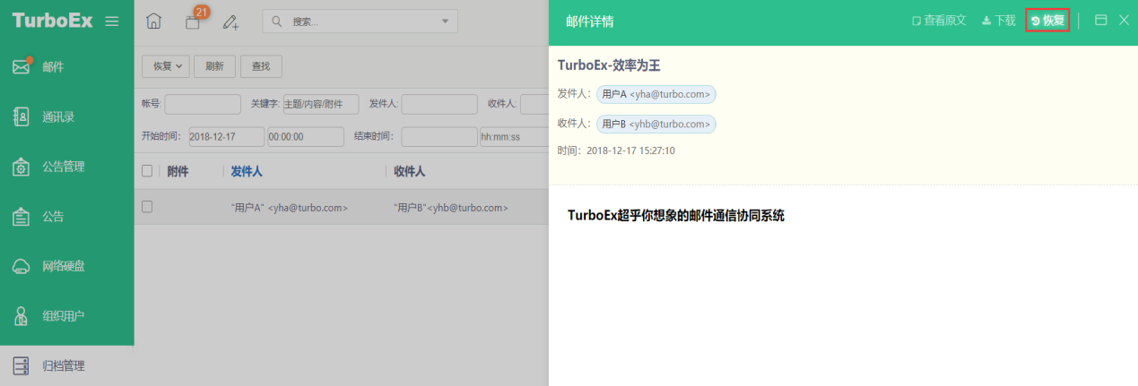Click 下载 download icon in mail detail
Image resolution: width=1138 pixels, height=386 pixels.
(999, 21)
